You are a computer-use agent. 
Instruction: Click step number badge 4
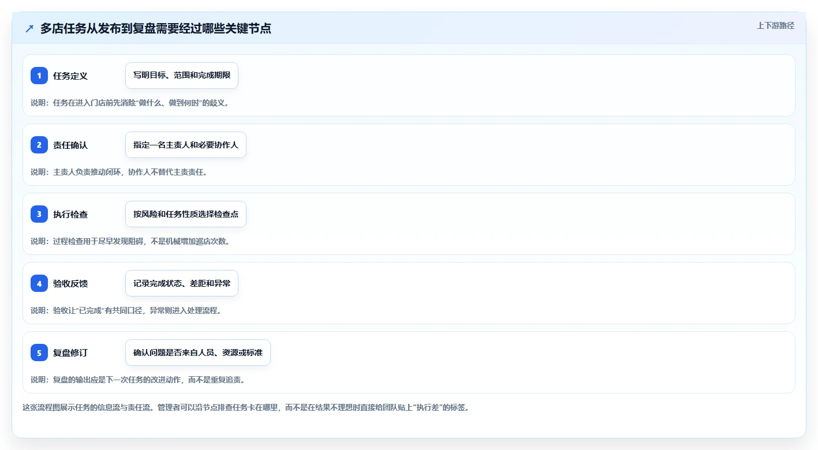coord(39,283)
